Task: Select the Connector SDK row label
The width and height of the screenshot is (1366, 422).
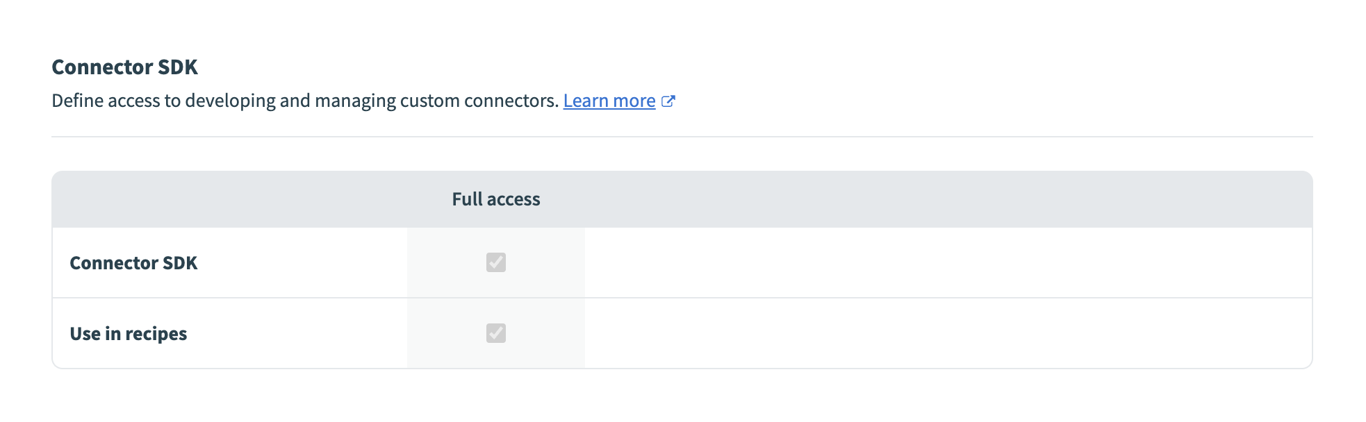Action: click(x=133, y=264)
